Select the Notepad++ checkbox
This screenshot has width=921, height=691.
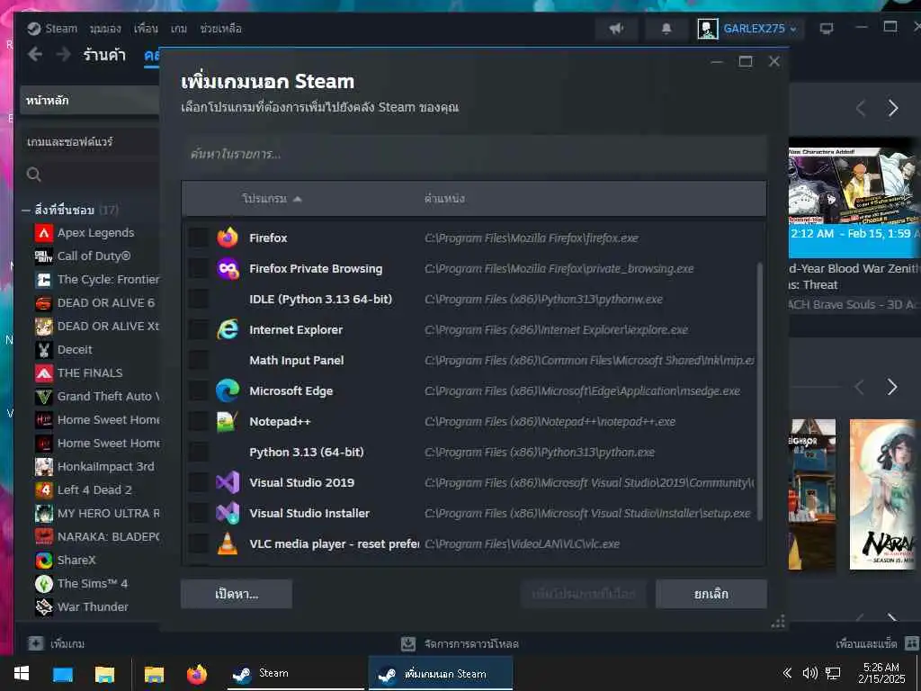pos(198,421)
